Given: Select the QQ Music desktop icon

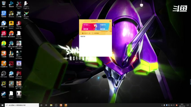Looking at the screenshot, I should tap(4, 44).
